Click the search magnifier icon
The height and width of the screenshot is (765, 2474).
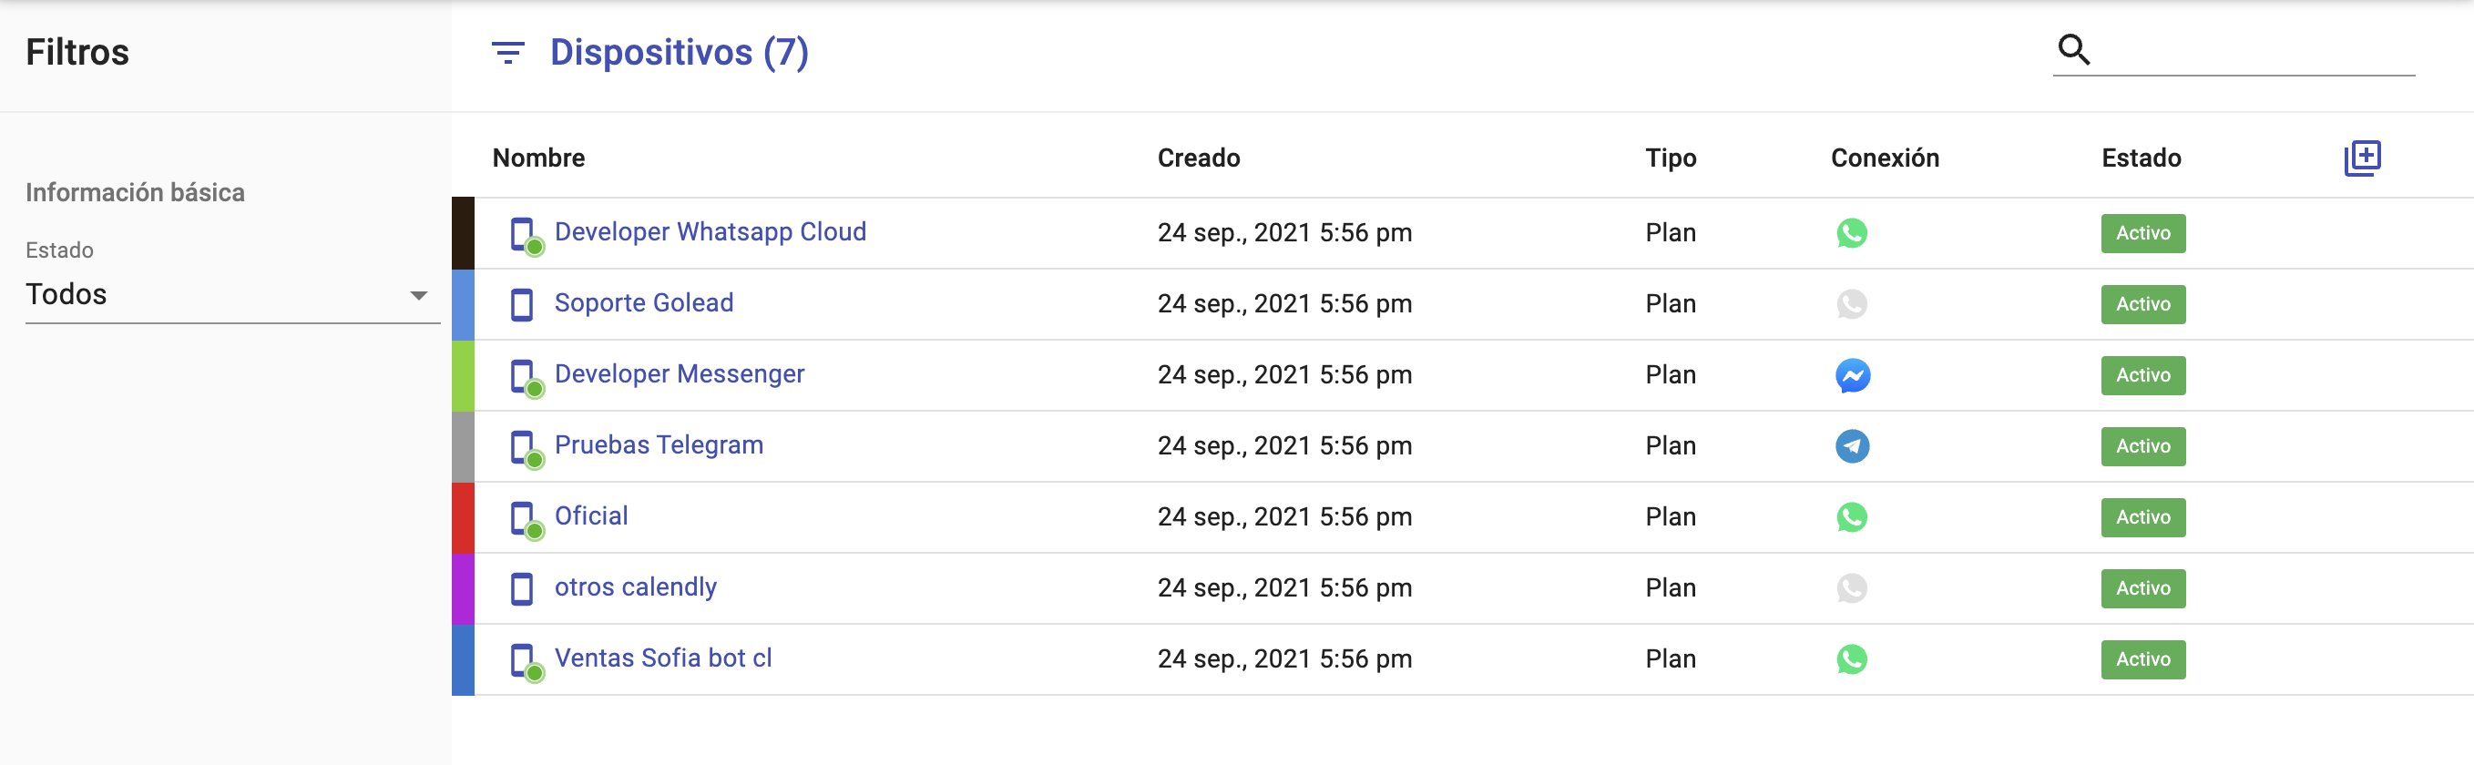2073,49
